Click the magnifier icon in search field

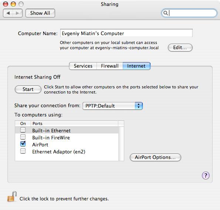(x=166, y=13)
